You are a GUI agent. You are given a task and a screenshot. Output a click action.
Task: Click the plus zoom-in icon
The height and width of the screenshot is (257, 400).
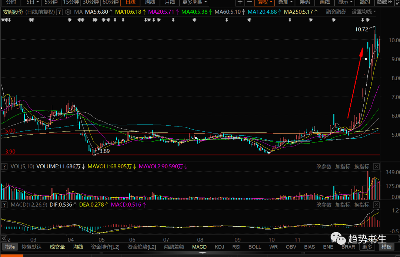click(x=240, y=2)
